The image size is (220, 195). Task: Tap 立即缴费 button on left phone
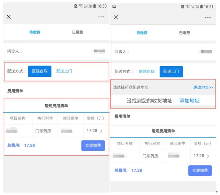[x=93, y=145]
